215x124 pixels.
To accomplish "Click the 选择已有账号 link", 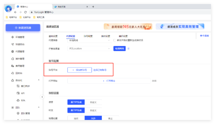I will (x=100, y=70).
